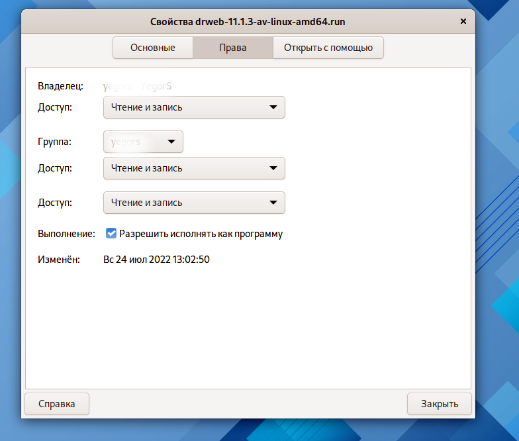This screenshot has height=441, width=519.
Task: Click the Справка button
Action: coord(57,404)
